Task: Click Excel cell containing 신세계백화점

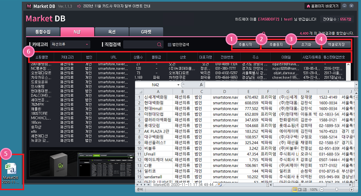Action: [x=158, y=97]
